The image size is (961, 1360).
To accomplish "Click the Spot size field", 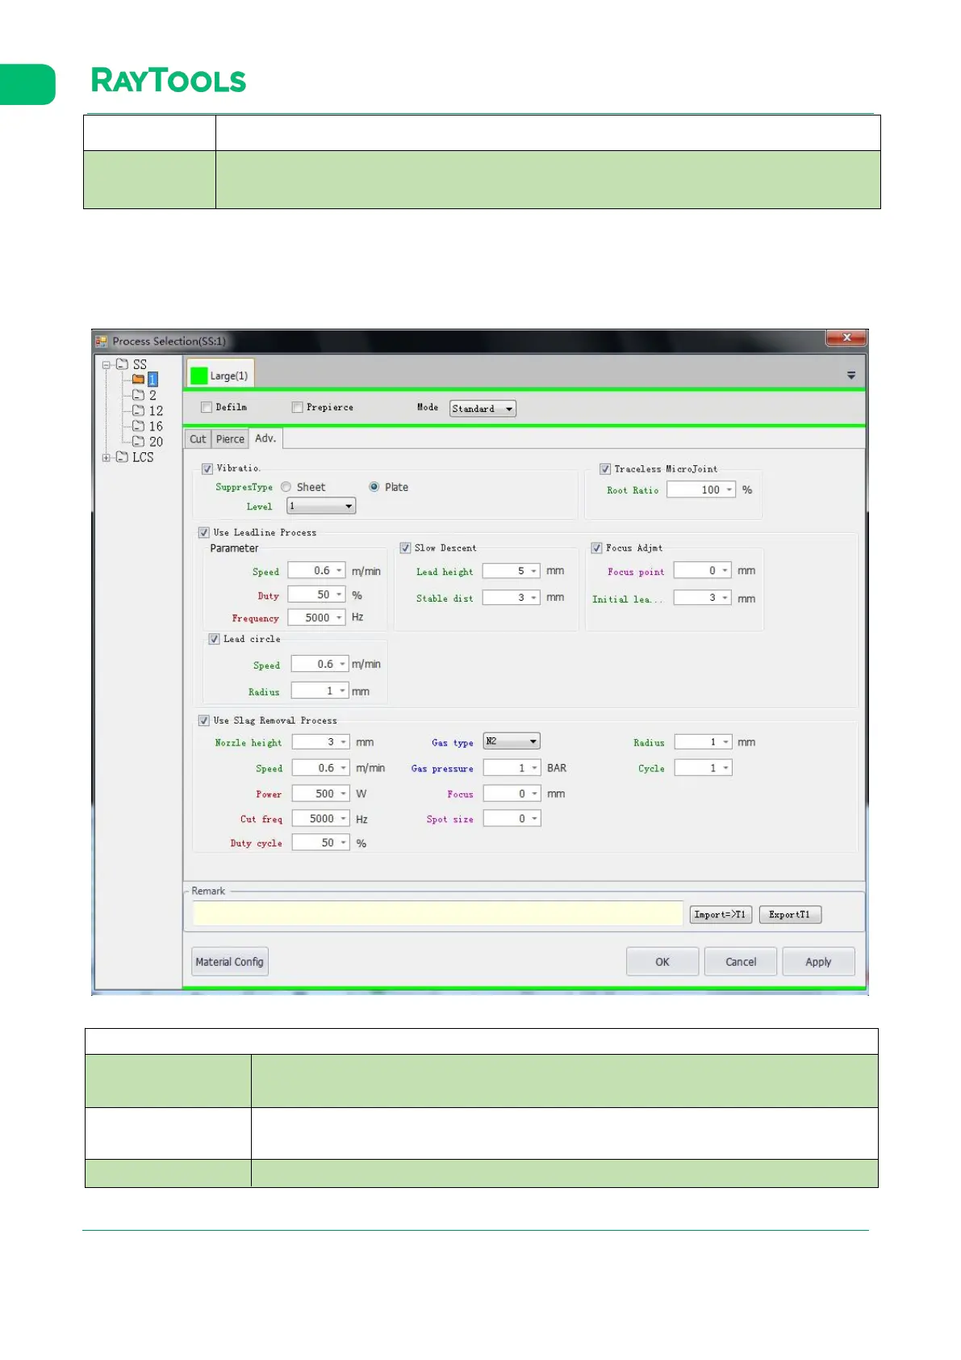I will tap(512, 818).
